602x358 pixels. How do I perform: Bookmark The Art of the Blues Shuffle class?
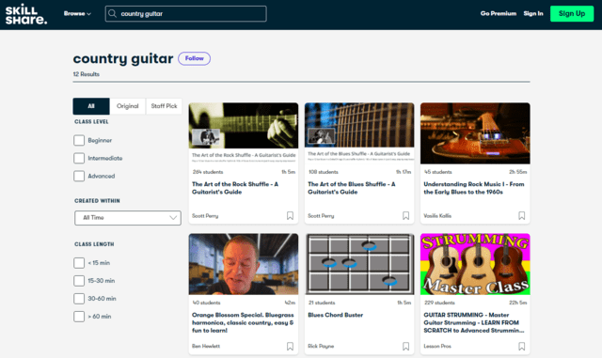(x=405, y=215)
